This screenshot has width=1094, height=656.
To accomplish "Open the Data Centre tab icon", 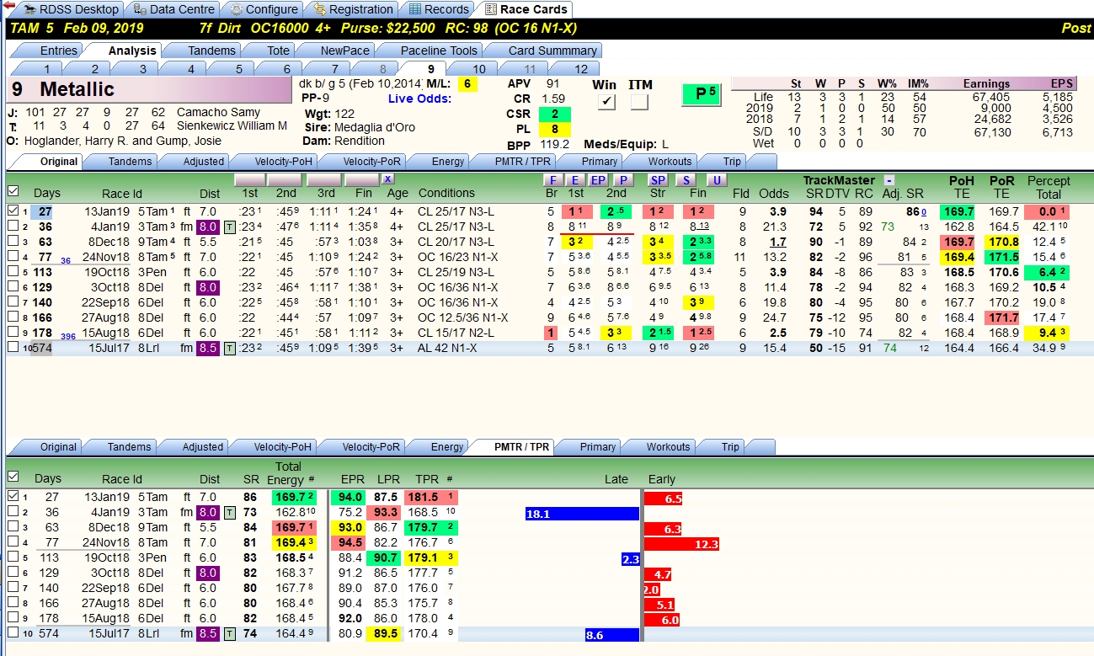I will point(140,9).
